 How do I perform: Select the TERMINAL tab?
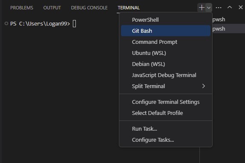click(129, 8)
